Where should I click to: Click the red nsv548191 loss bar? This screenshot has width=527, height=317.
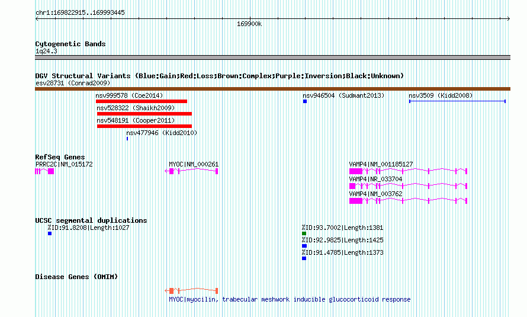[x=144, y=126]
